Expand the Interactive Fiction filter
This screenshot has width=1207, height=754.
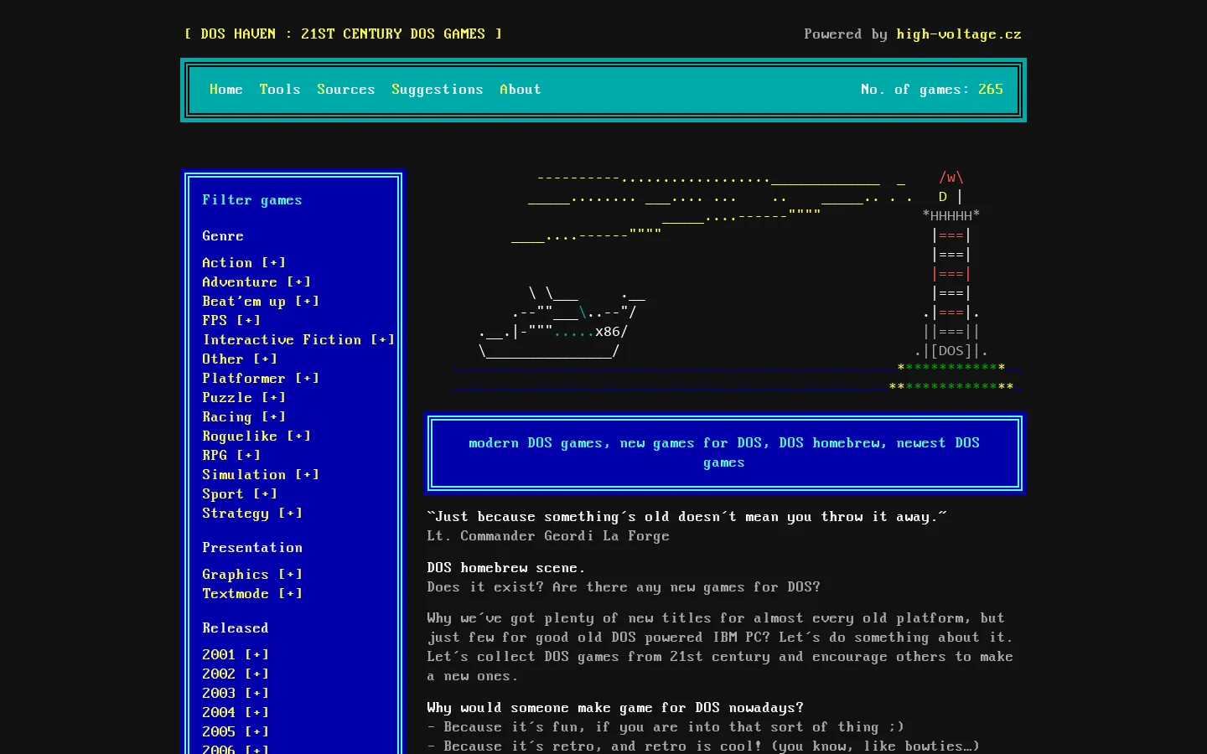[298, 340]
